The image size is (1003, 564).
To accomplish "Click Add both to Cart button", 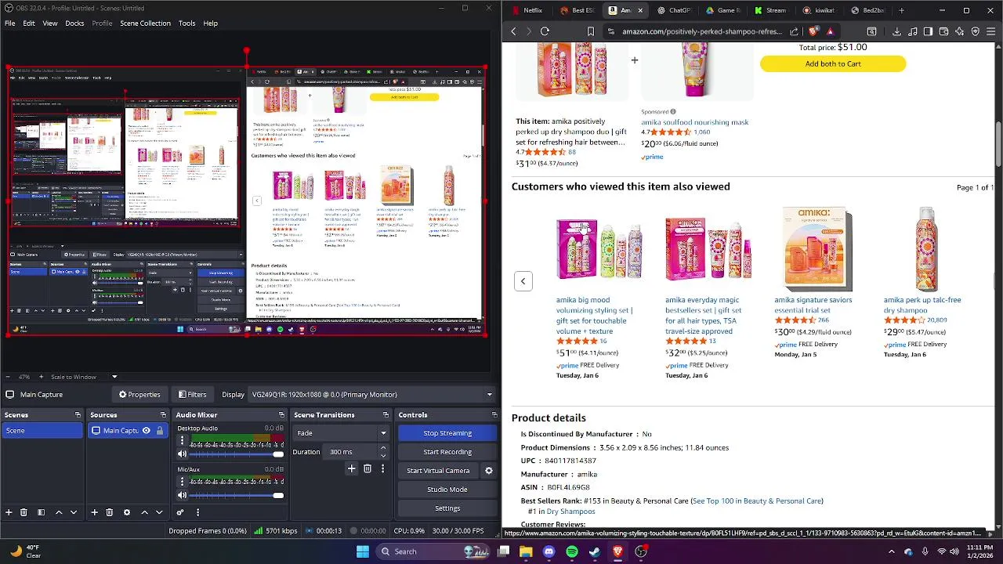I will tap(833, 64).
